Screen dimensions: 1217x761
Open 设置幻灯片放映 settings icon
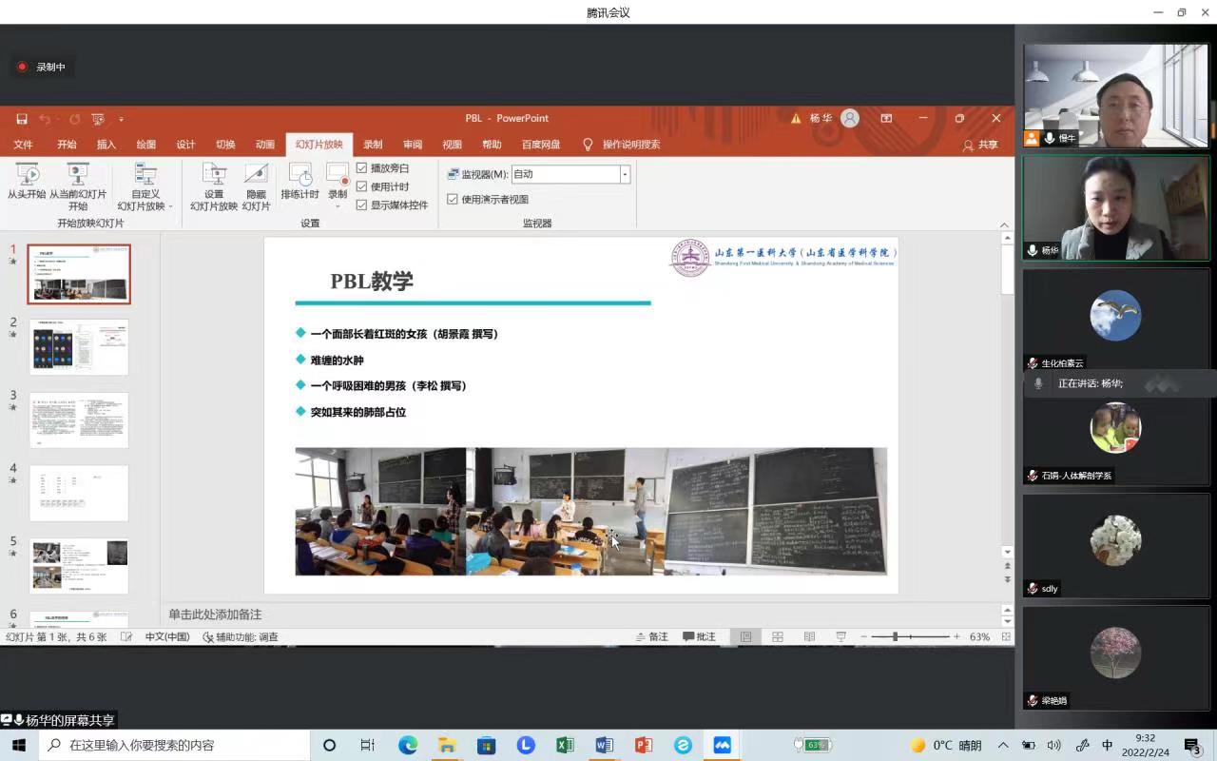214,175
